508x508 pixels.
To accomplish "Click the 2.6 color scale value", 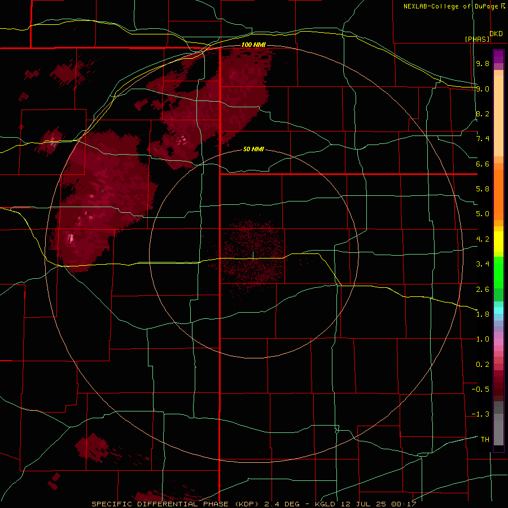I will [483, 290].
